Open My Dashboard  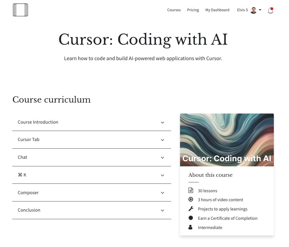(x=217, y=10)
